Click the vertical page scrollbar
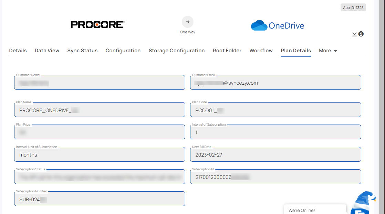385x214 pixels. pos(382,107)
